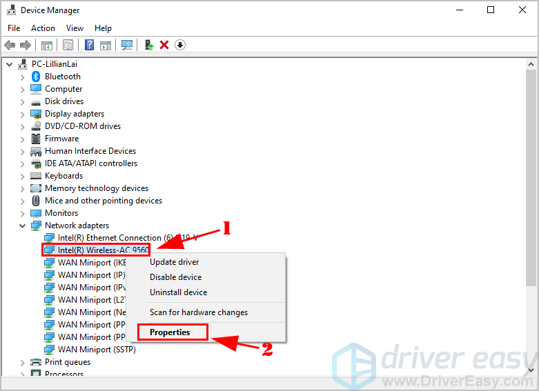Open the Help menu

(103, 28)
